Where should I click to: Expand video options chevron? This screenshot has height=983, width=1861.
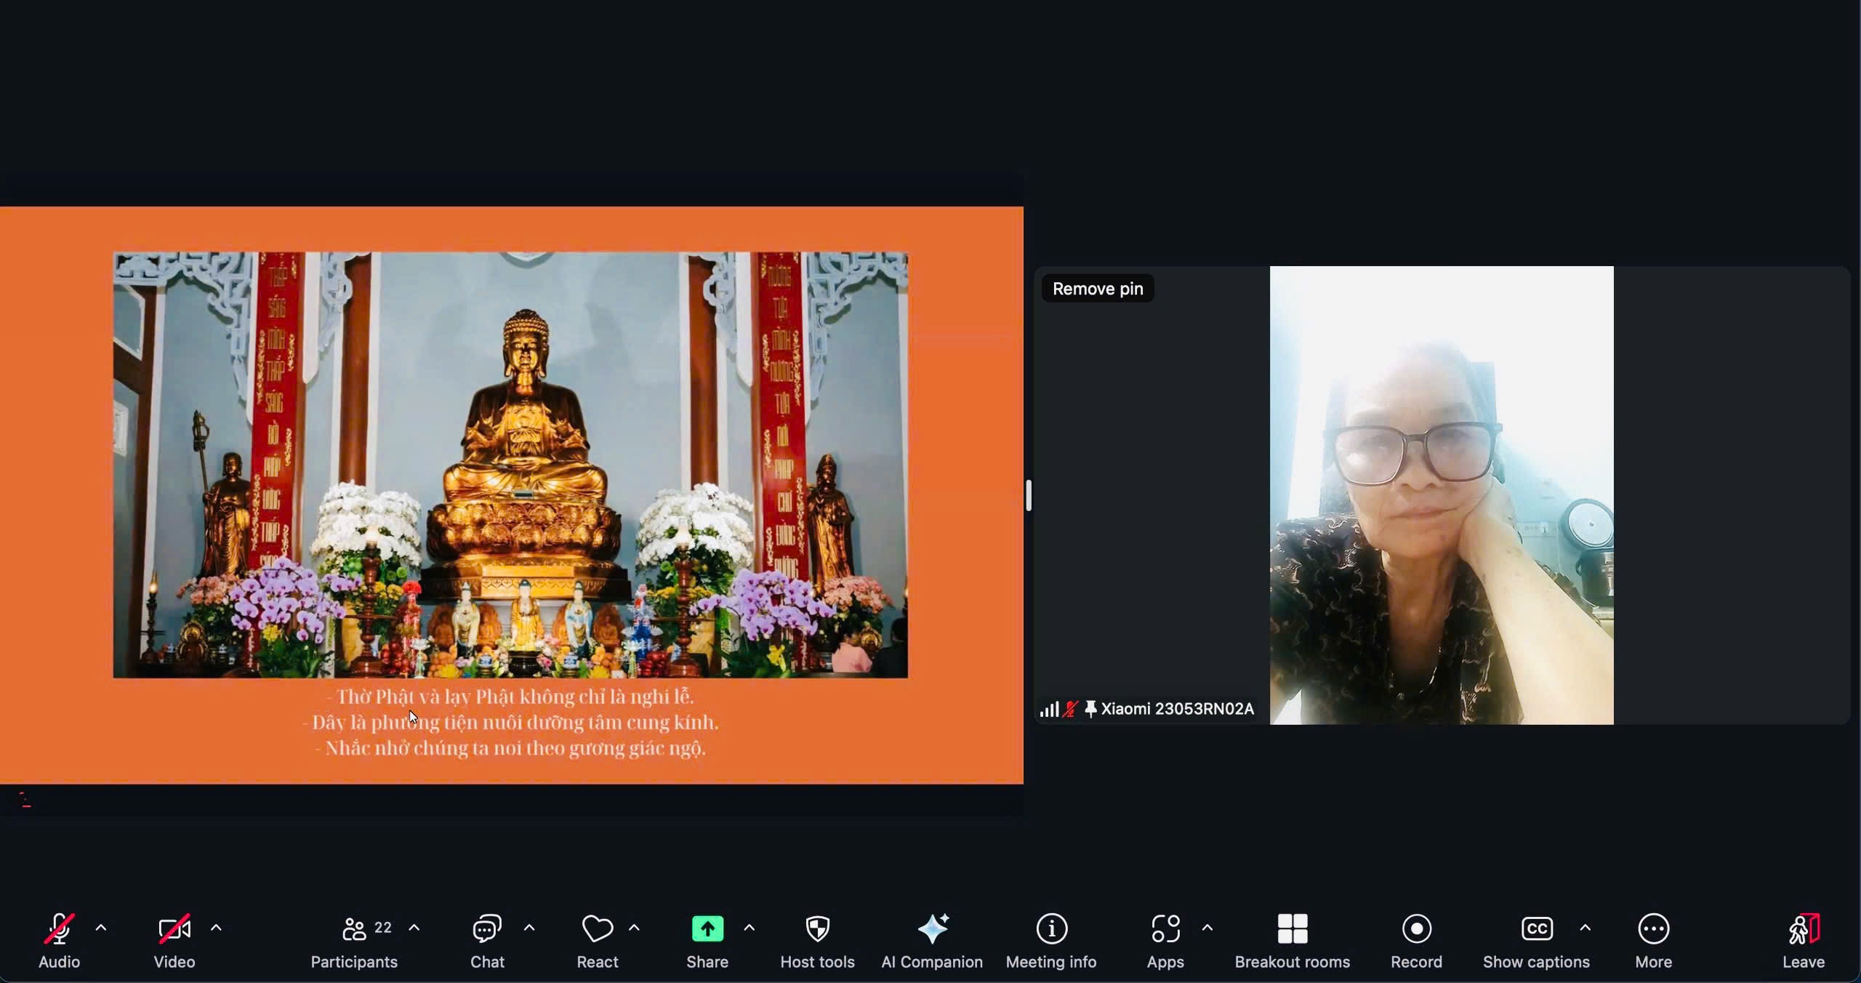pyautogui.click(x=216, y=928)
